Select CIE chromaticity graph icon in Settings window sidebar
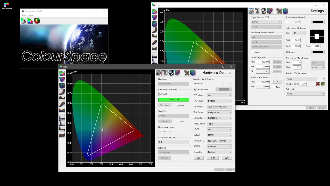 (x=154, y=12)
